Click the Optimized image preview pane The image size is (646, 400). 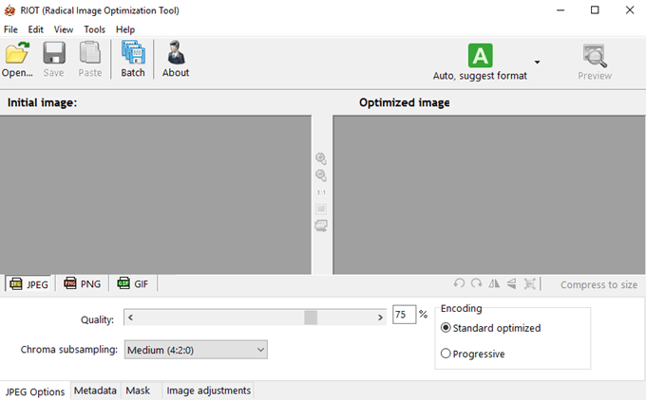coord(489,194)
